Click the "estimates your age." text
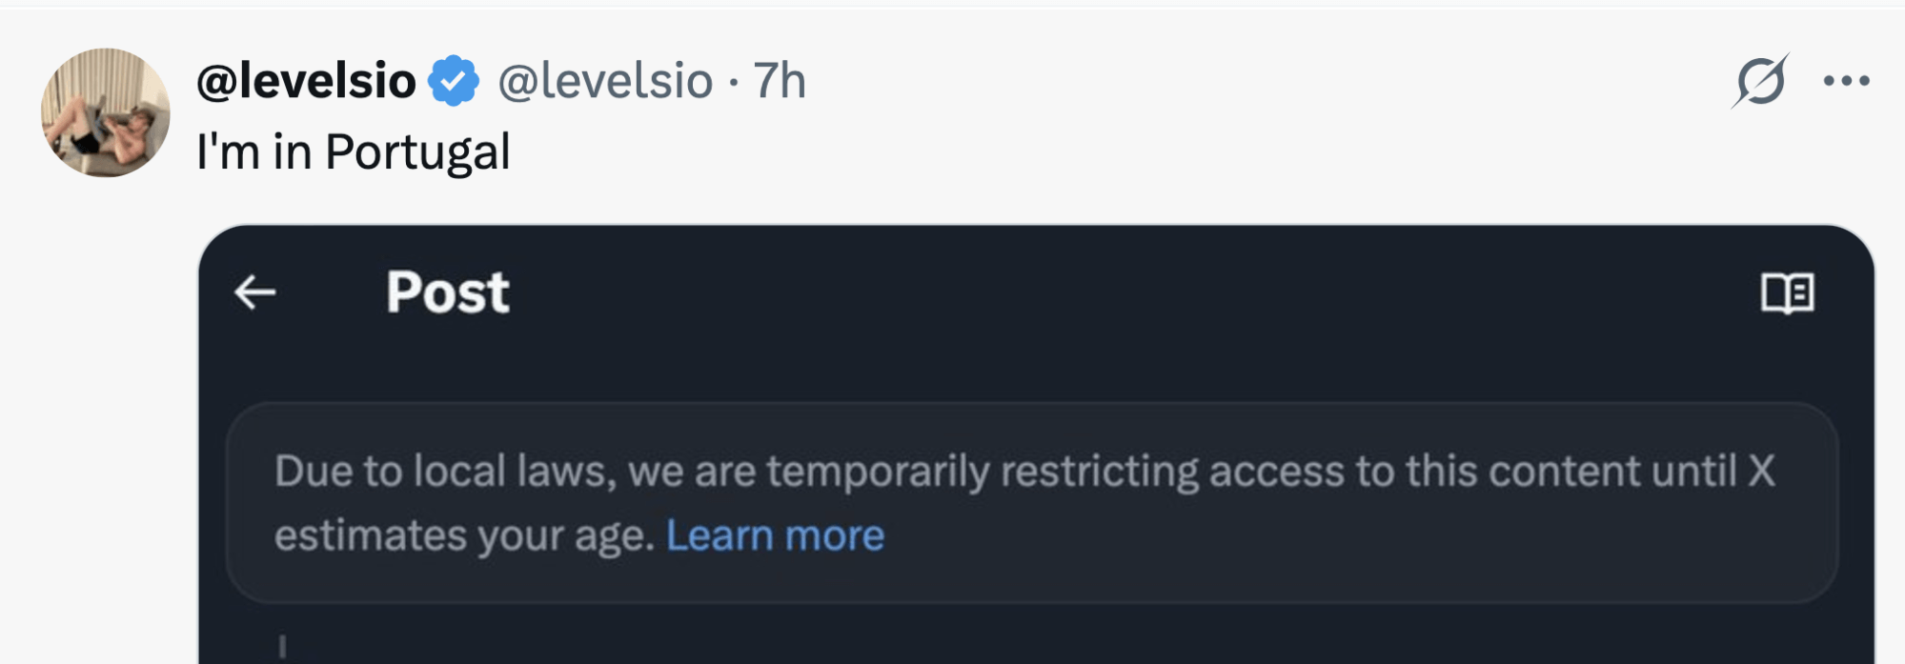The height and width of the screenshot is (664, 1905). (x=464, y=535)
